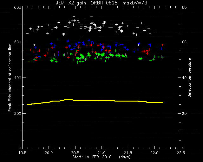Click the 200 tick label on left axis
Viewport: 203px width, 162px height.
17,113
